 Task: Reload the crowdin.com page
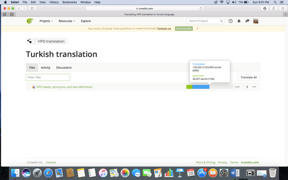(x=201, y=8)
